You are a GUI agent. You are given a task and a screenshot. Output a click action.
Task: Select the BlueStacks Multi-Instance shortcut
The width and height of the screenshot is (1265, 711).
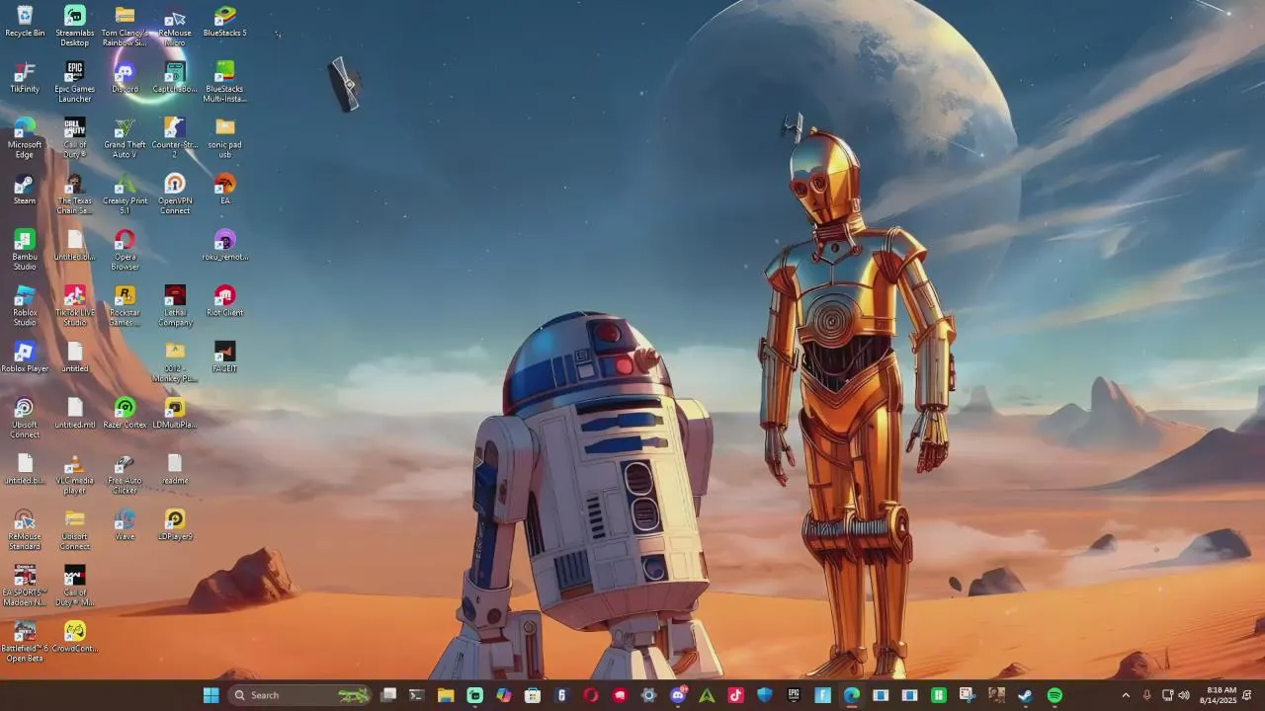tap(225, 82)
